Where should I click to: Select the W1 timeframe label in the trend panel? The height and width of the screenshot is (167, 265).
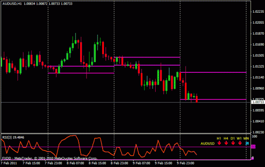click(x=239, y=138)
